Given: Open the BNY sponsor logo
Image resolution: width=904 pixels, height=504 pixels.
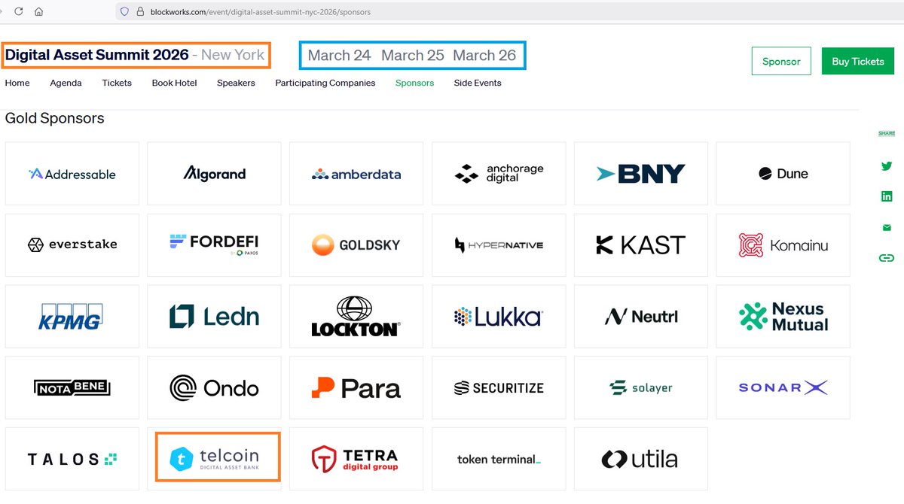Looking at the screenshot, I should pos(641,174).
